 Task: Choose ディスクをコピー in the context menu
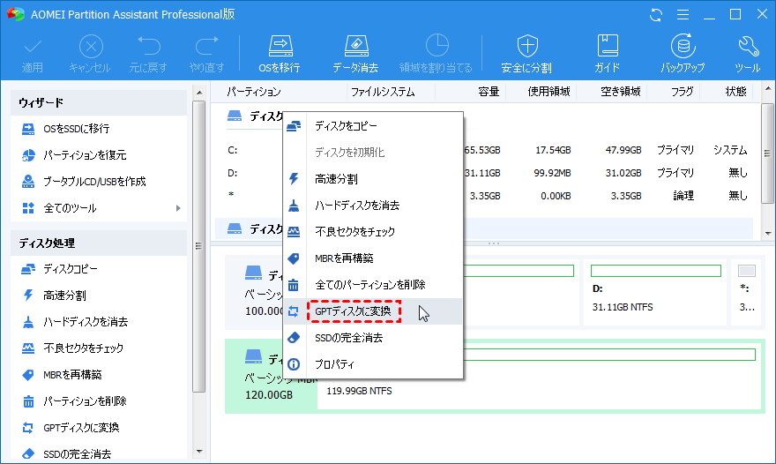click(x=373, y=126)
